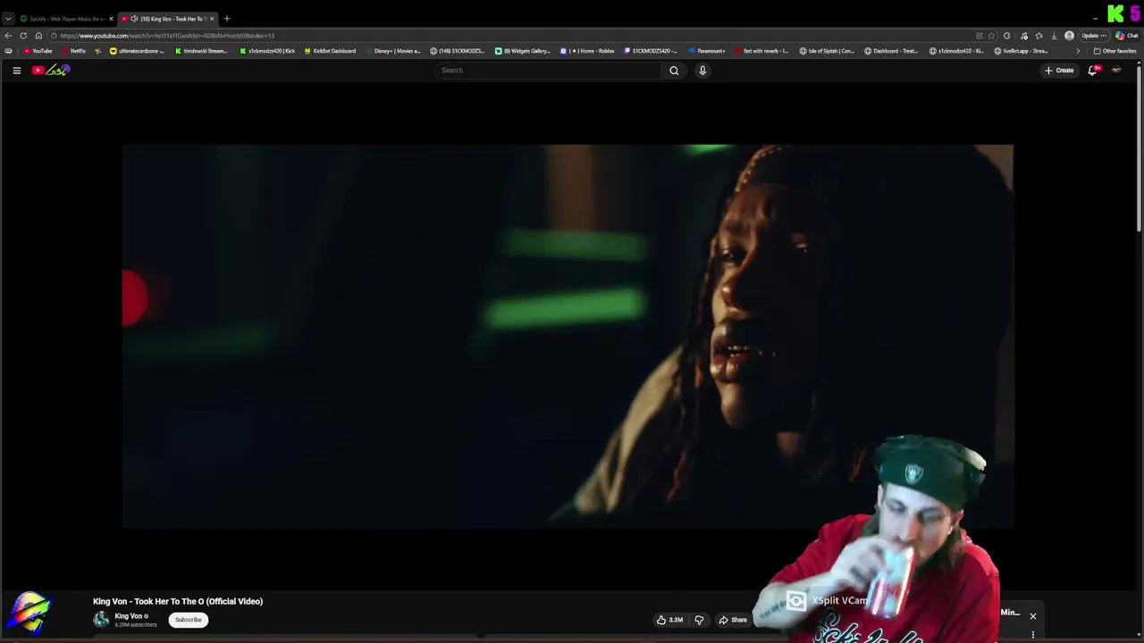Image resolution: width=1144 pixels, height=643 pixels.
Task: Open the YouTube guide hamburger menu
Action: point(16,71)
